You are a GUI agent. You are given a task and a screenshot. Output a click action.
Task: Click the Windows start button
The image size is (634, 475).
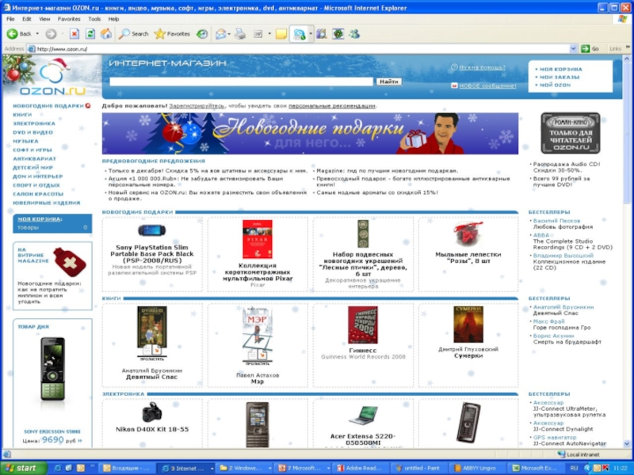point(24,468)
